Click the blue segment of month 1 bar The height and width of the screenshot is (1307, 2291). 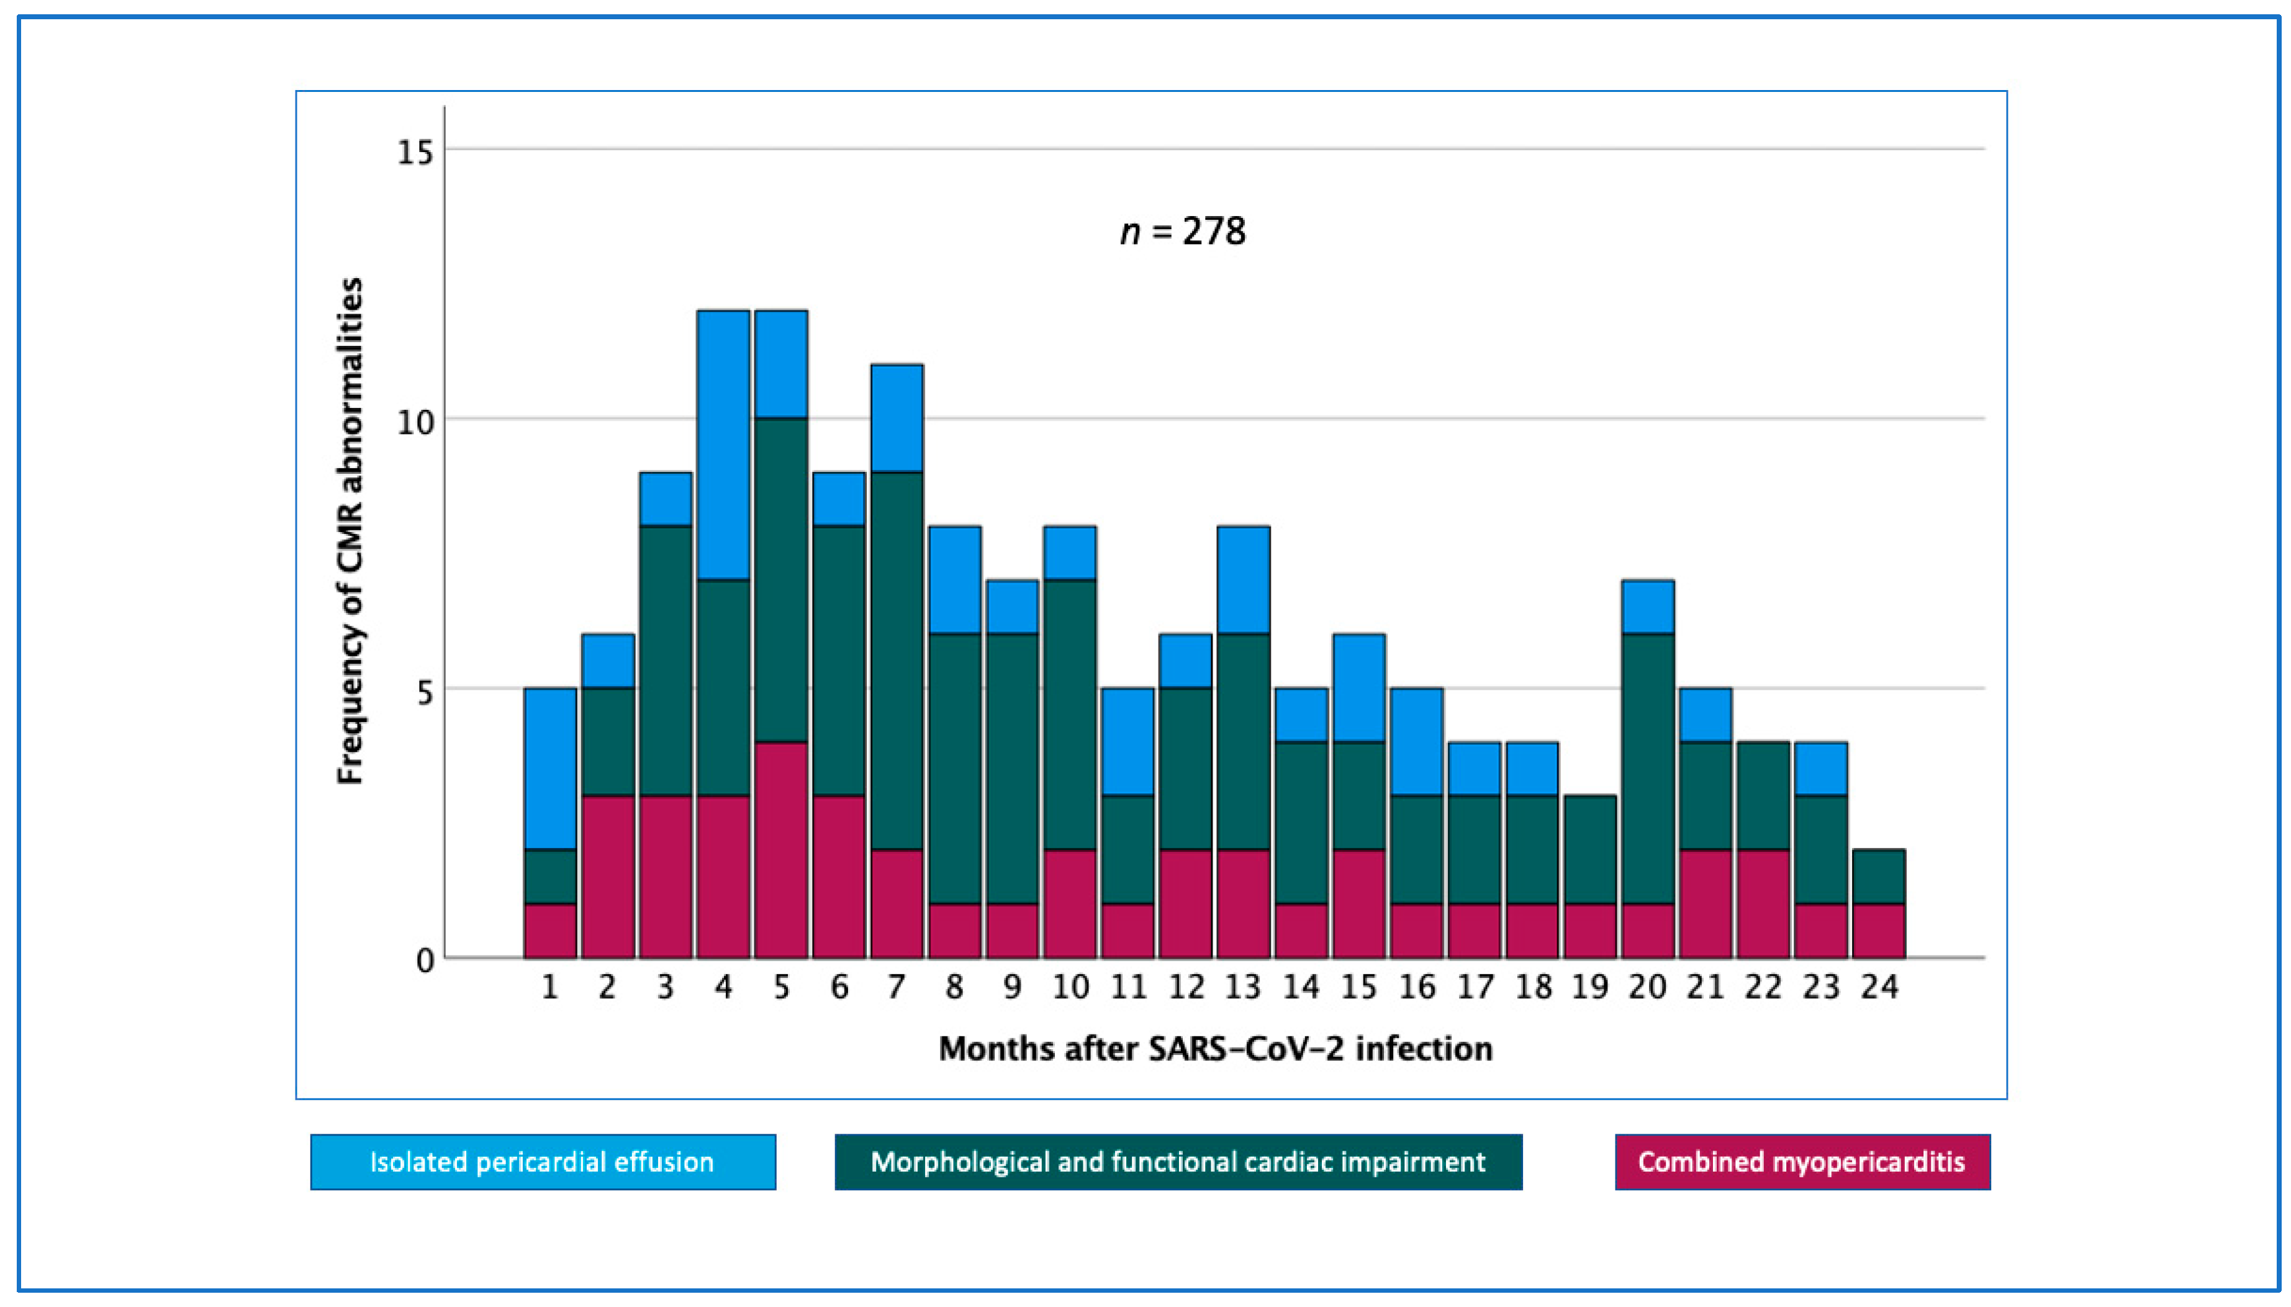click(550, 769)
